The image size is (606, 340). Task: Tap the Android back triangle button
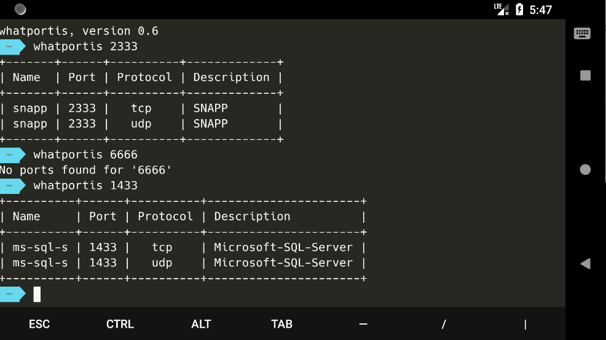(x=585, y=263)
